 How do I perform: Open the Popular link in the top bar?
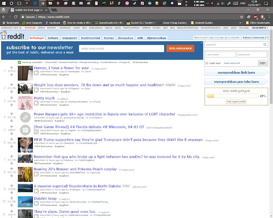pos(30,28)
